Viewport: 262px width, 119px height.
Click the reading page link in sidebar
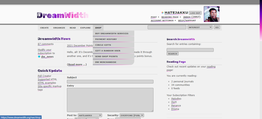(211, 67)
